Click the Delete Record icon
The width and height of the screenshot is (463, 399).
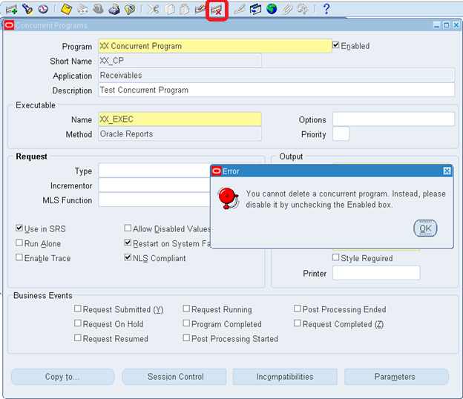click(x=217, y=10)
